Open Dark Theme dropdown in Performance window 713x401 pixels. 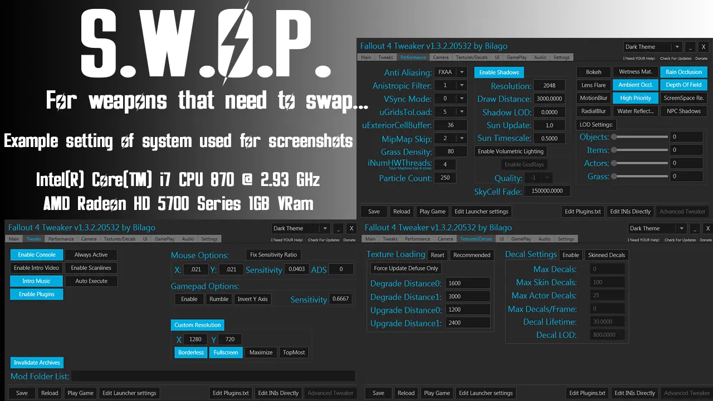click(653, 47)
